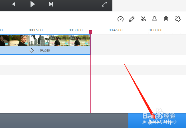The width and height of the screenshot is (186, 128).
Task: Split the clip with the scissors tool
Action: coord(143,19)
